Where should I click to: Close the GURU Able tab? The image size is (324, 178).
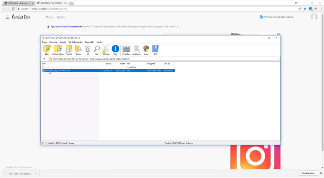tap(32, 3)
